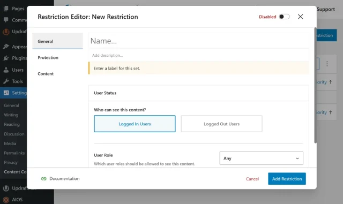Click the 'Enter a label for this set.' notice
This screenshot has width=343, height=204.
199,68
